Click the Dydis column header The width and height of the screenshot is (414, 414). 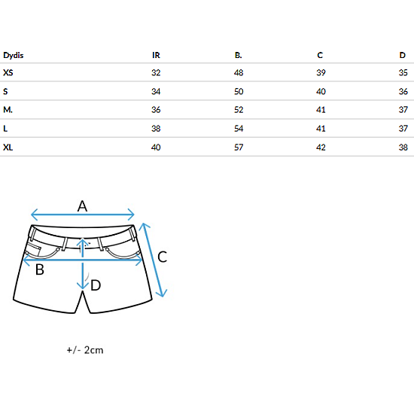pyautogui.click(x=14, y=55)
